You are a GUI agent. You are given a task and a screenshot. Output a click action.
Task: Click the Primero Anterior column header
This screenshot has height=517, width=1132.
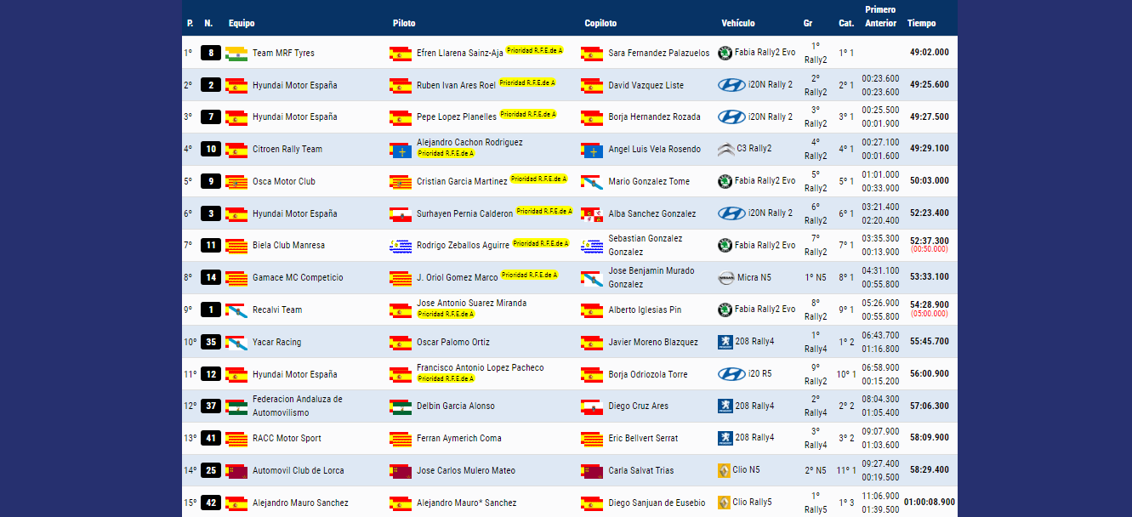880,17
